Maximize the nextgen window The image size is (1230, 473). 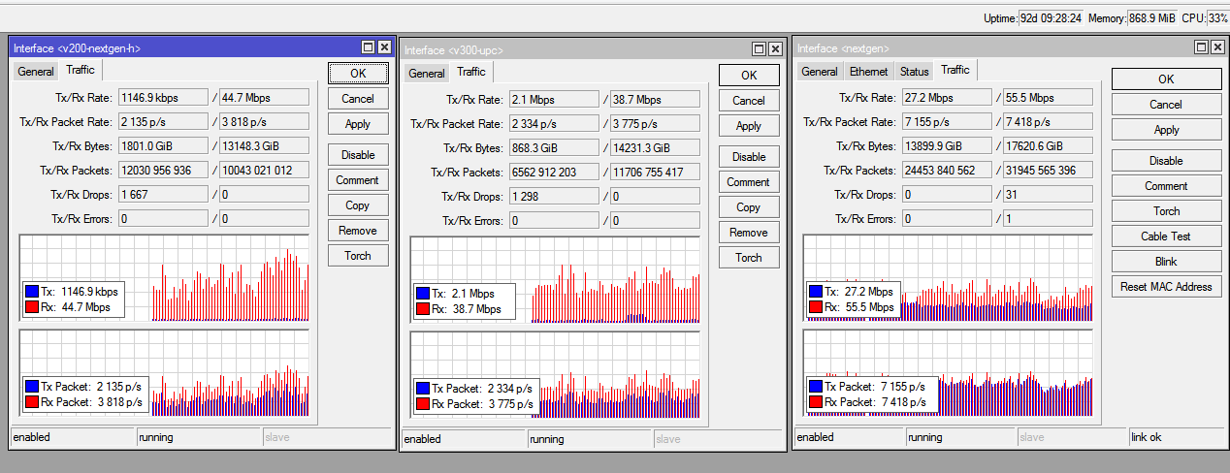click(1202, 47)
